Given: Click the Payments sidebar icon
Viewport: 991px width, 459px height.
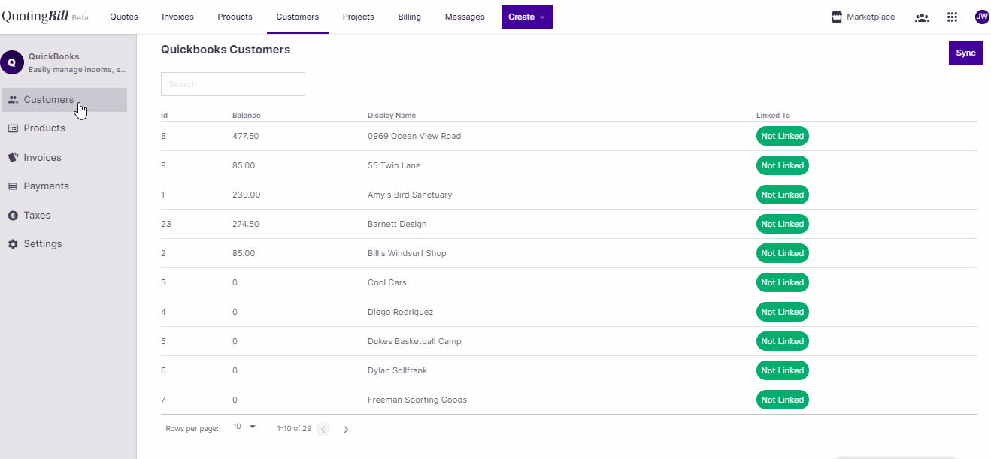Looking at the screenshot, I should click(13, 186).
